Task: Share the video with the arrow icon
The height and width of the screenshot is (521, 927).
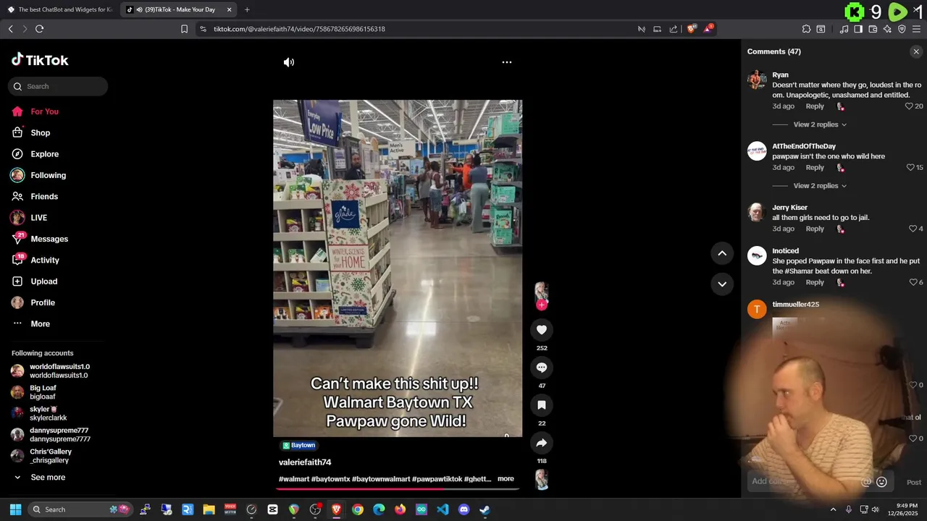Action: (x=542, y=443)
